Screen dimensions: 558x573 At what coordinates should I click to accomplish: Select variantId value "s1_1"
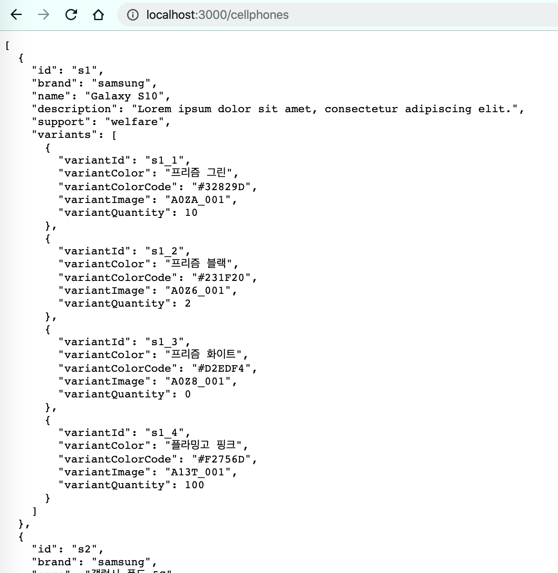point(165,160)
